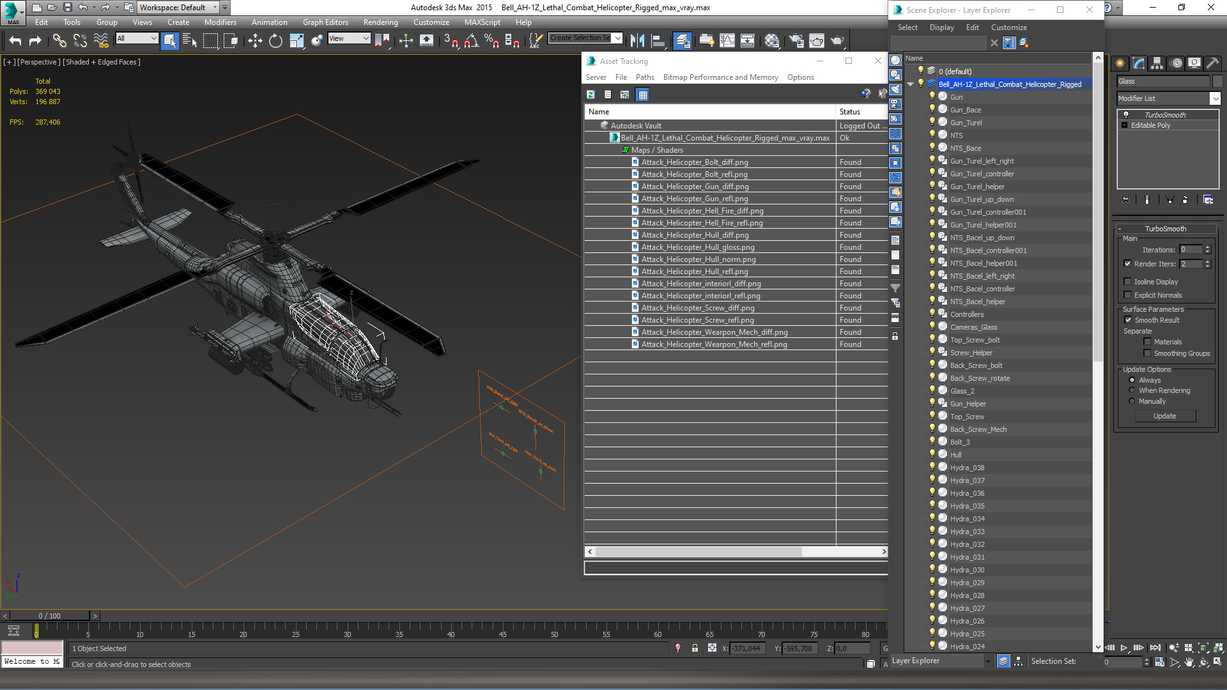1227x690 pixels.
Task: Enable Isoline Display checkbox
Action: click(1128, 282)
